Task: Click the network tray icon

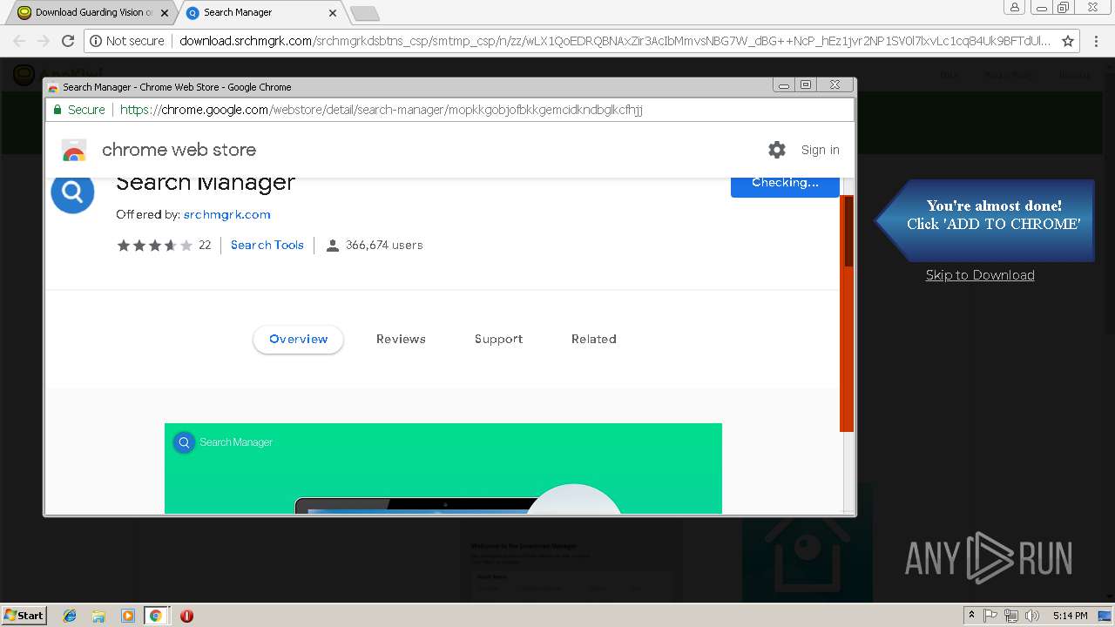Action: click(1011, 616)
